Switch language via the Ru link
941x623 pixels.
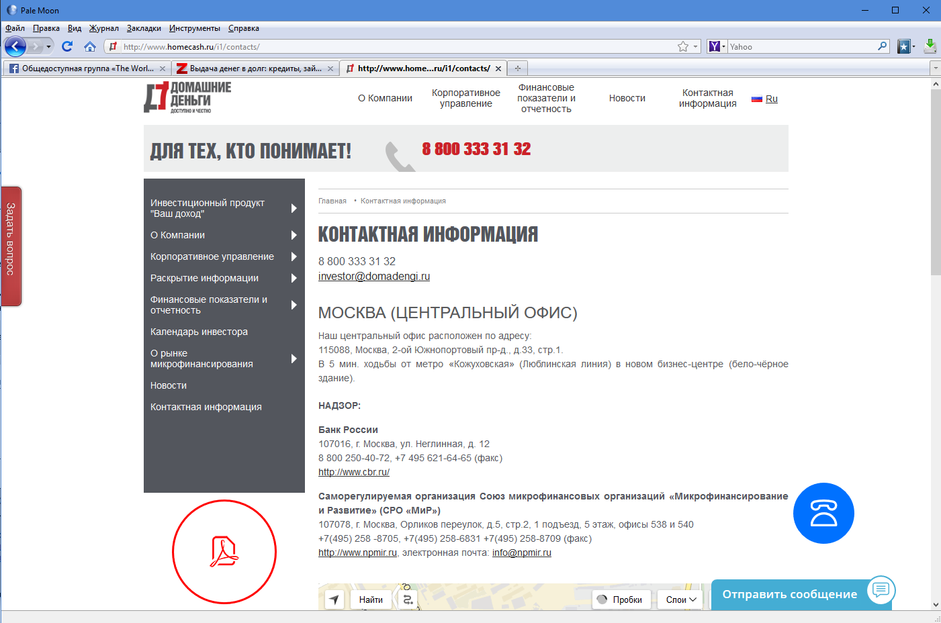coord(772,99)
